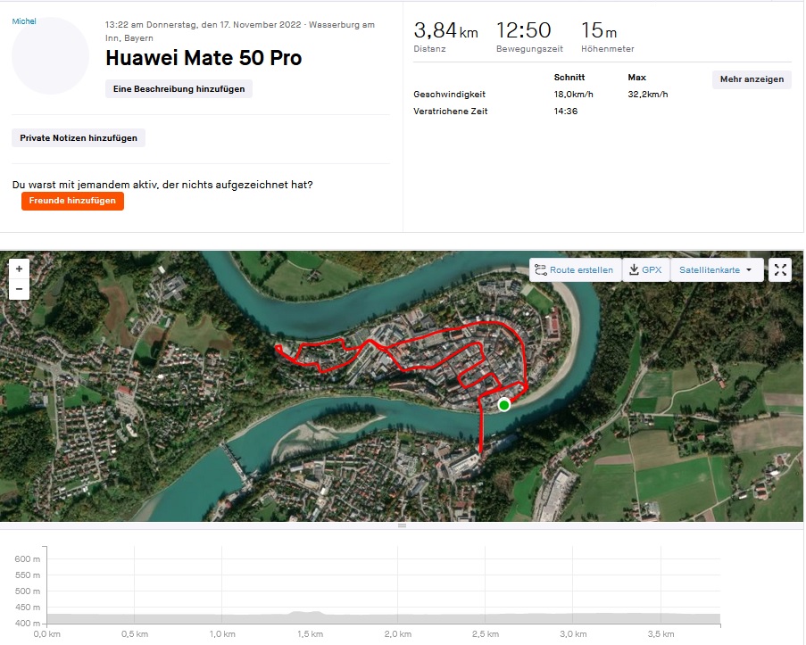Zoom in on the map
The width and height of the screenshot is (806, 645).
click(19, 269)
